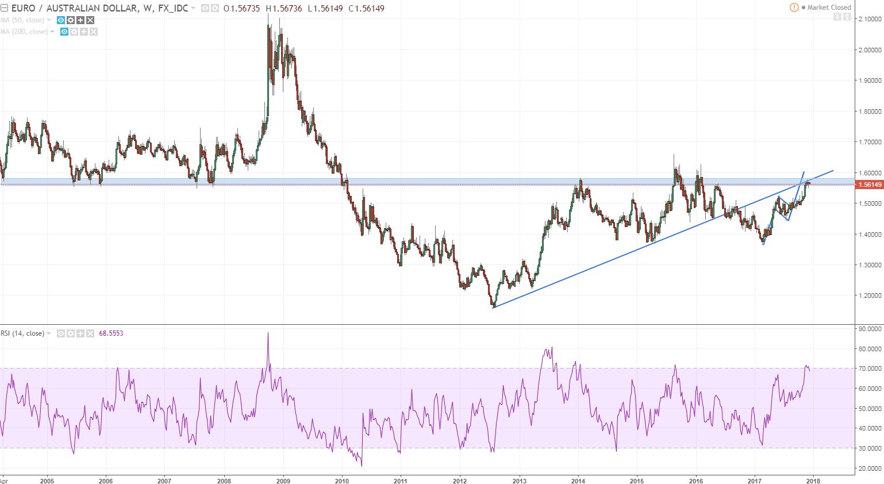Open settings gear for MA (200, close)
Screen dimensions: 884x484
coord(74,32)
